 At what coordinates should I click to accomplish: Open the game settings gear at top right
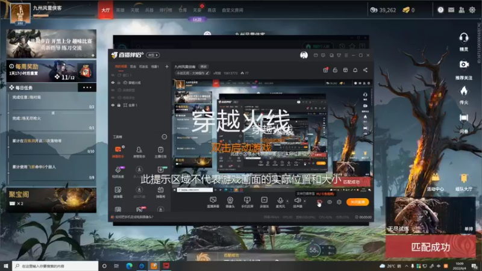click(472, 10)
